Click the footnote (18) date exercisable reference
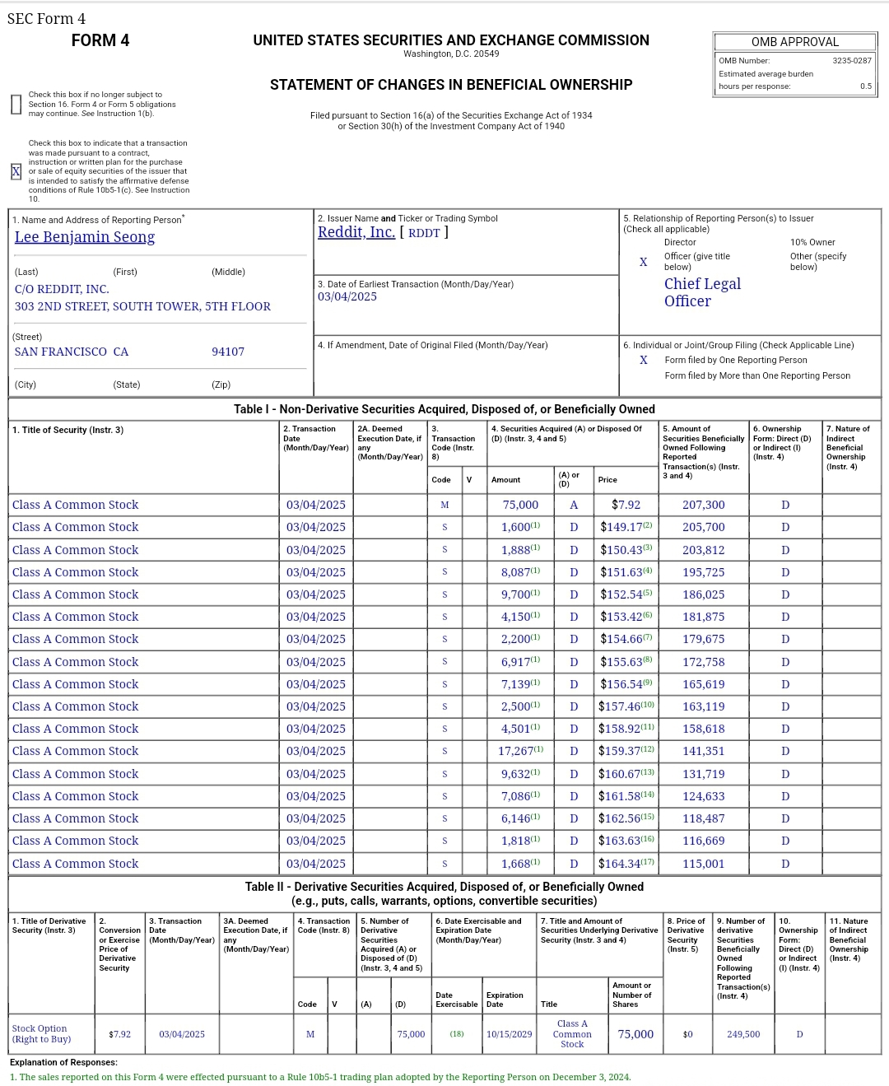This screenshot has width=889, height=1086. coord(457,1034)
